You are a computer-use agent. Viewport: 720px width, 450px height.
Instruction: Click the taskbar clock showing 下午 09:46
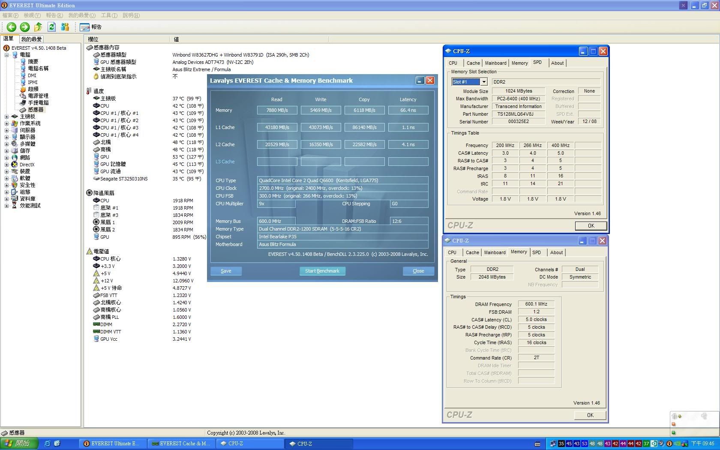[x=702, y=444]
